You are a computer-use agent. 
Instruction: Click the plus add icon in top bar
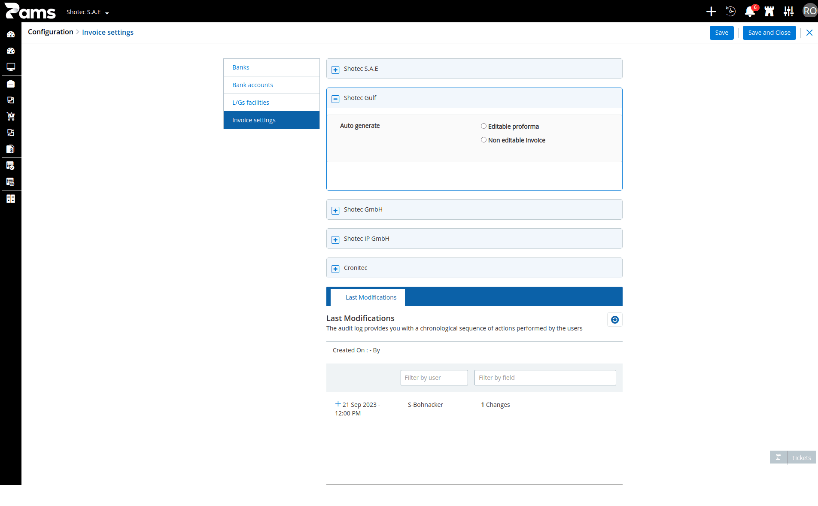click(x=711, y=11)
